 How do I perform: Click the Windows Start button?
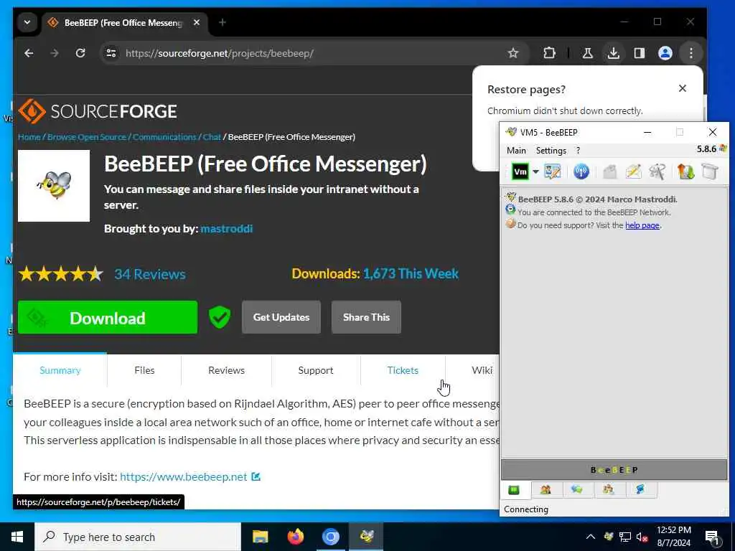click(17, 537)
